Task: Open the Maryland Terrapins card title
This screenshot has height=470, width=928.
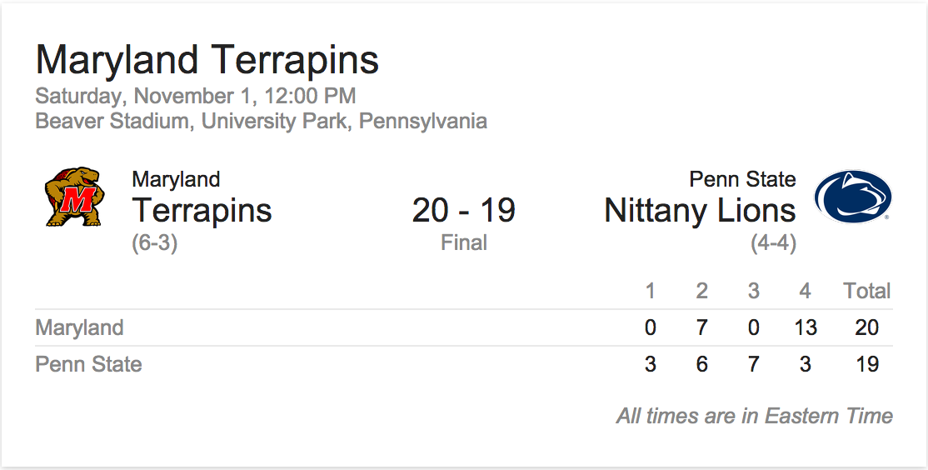Action: tap(207, 60)
